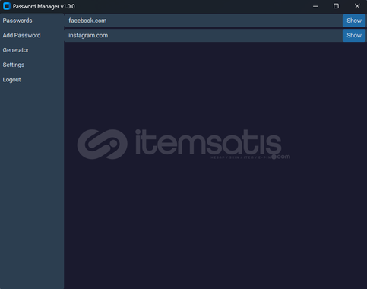
Task: Show the instagram.com password
Action: 354,35
